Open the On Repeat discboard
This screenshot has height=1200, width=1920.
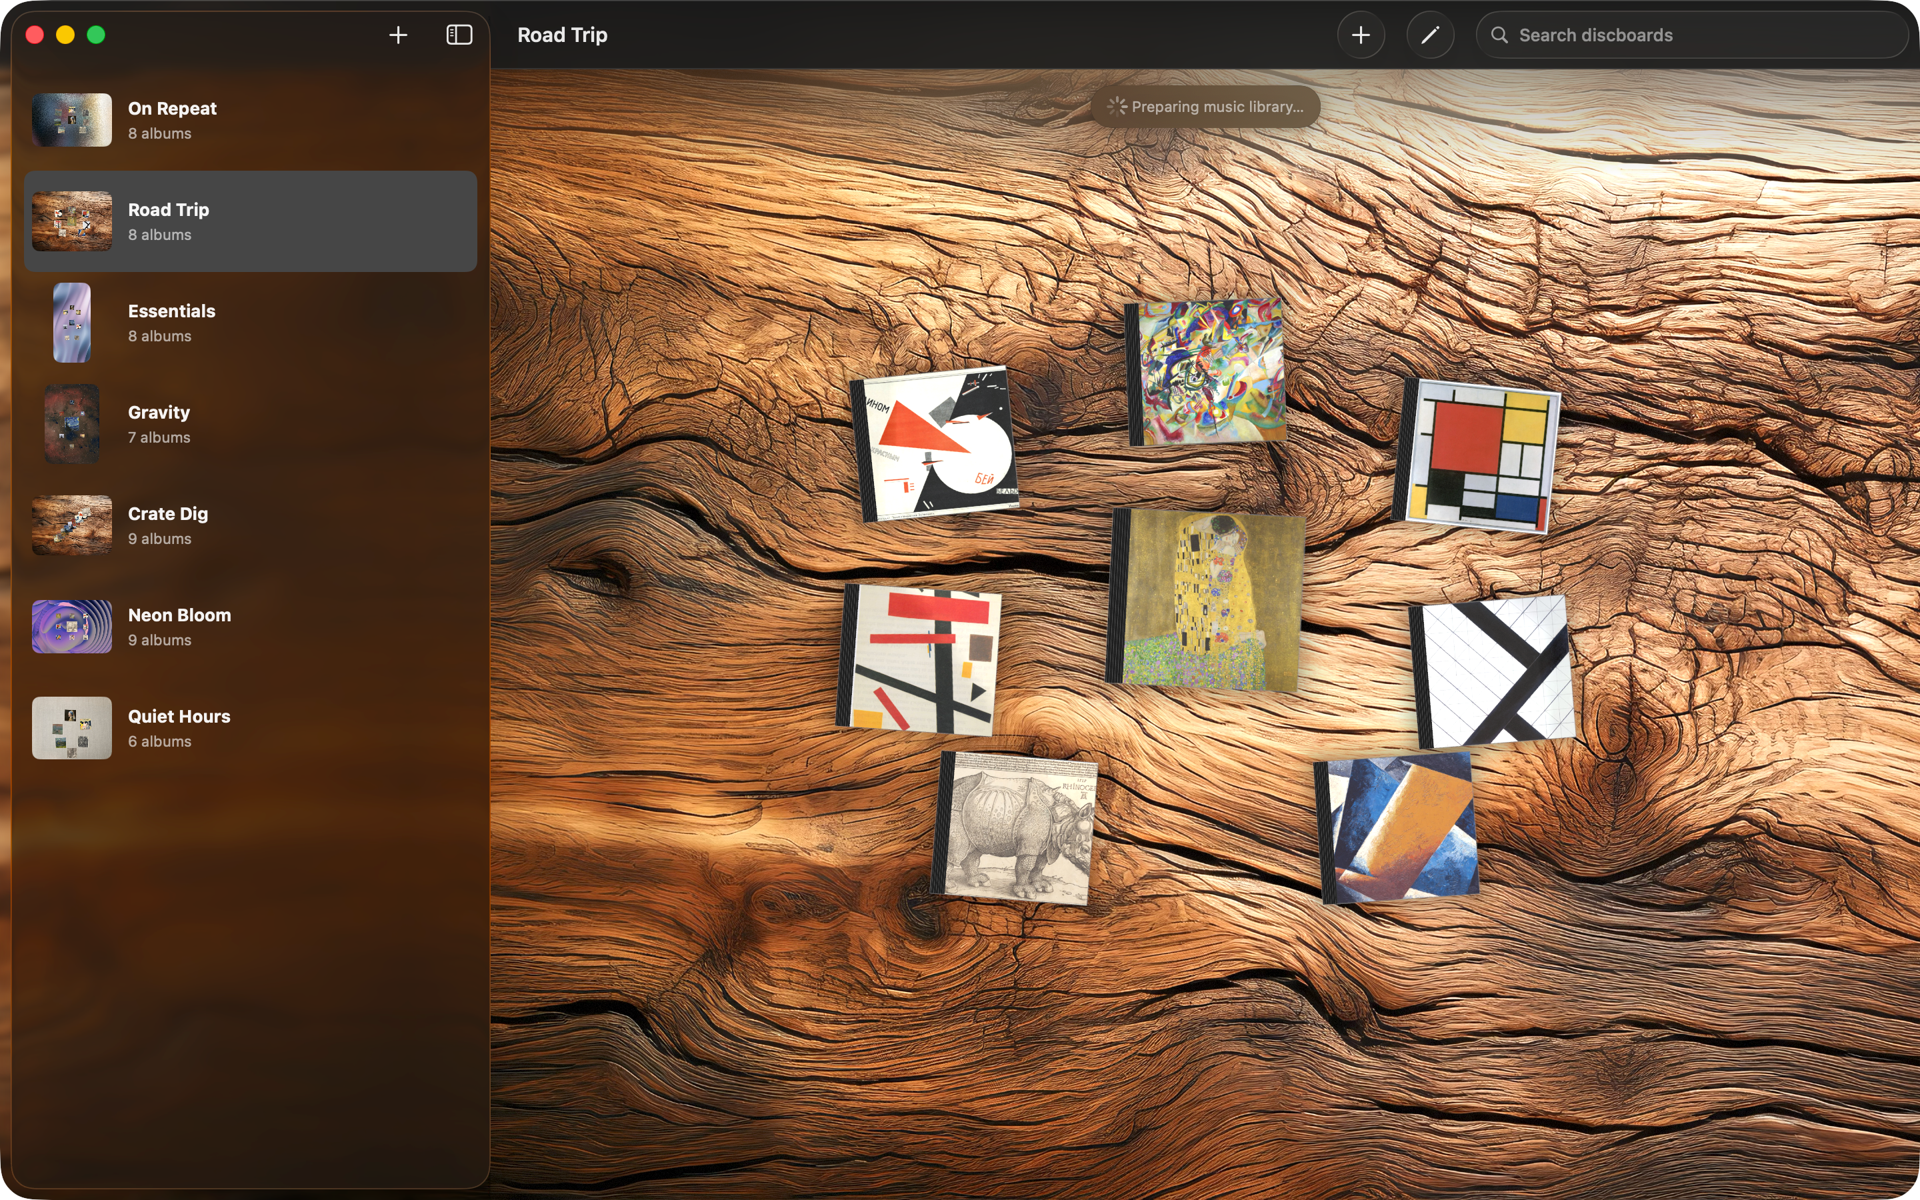pyautogui.click(x=251, y=120)
